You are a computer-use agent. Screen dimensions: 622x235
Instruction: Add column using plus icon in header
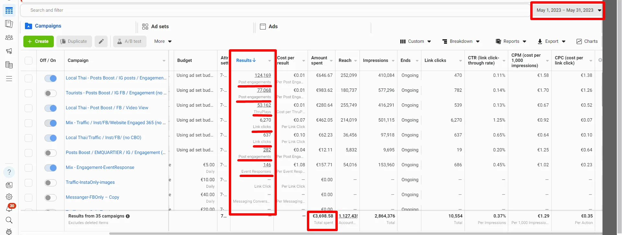(x=600, y=60)
